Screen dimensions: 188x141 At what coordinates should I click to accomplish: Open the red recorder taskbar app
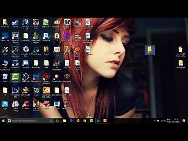coord(105,121)
